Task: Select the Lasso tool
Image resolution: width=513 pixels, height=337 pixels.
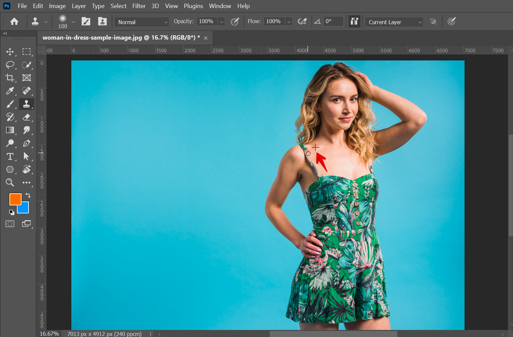Action: point(10,65)
